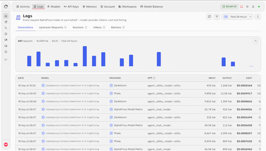Click the tallest bar in the chart
The width and height of the screenshot is (266, 151).
pos(85,56)
